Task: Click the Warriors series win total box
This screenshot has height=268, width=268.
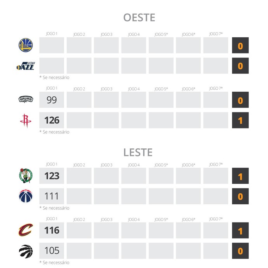Action: tap(240, 45)
